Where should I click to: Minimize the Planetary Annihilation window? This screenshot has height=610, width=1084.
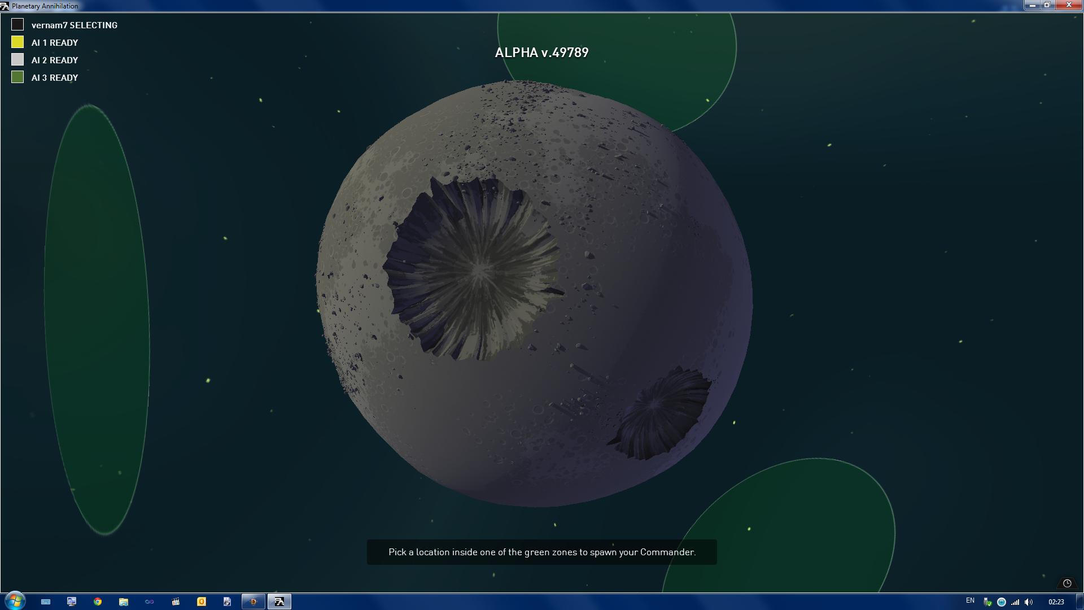[1033, 5]
